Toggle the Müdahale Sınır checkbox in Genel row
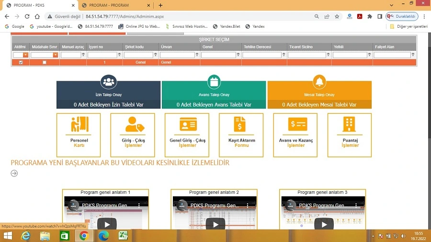Image resolution: width=431 pixels, height=242 pixels. point(45,63)
